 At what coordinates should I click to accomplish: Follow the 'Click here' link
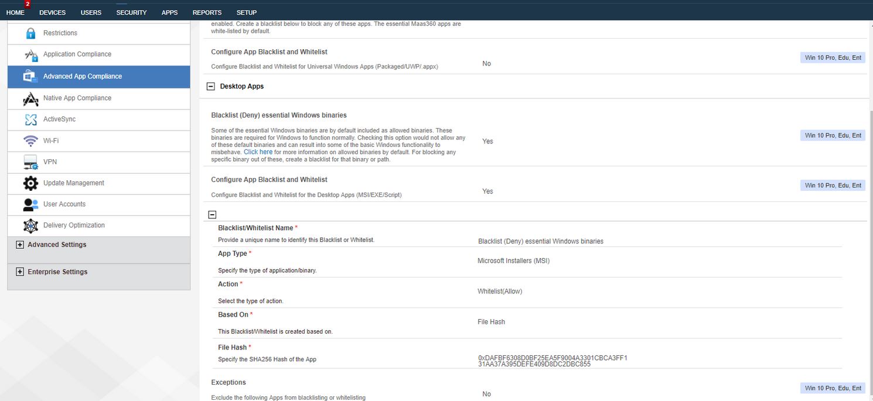(x=258, y=152)
